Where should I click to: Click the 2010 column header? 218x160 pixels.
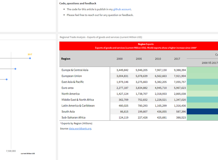158,59
